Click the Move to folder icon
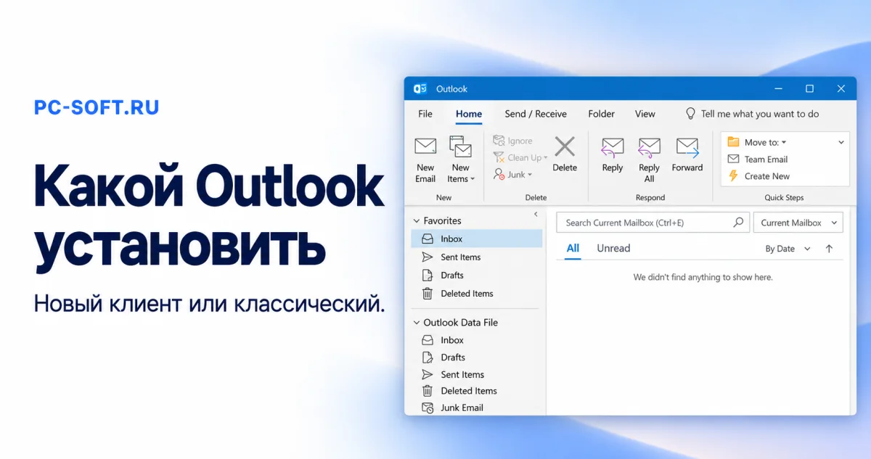 tap(733, 142)
